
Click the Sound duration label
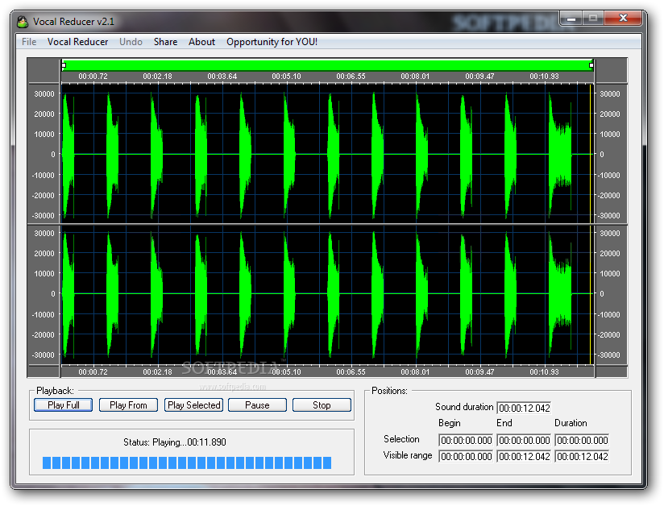point(464,407)
